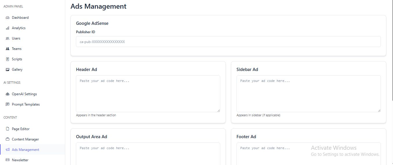Click the Ads Management megaphone icon
Screen dimensions: 393x165
pyautogui.click(x=8, y=150)
